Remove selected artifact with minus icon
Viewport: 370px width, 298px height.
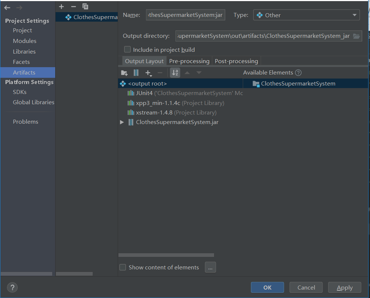(x=74, y=7)
